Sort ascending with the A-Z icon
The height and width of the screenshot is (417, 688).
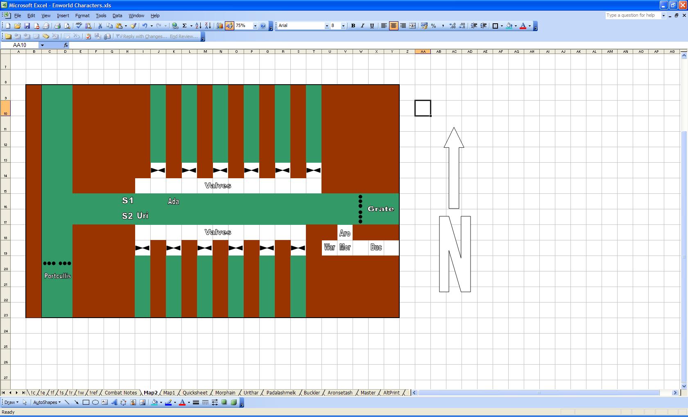pyautogui.click(x=198, y=26)
